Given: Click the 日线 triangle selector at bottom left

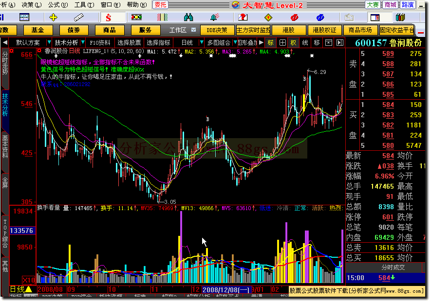Looking at the screenshot, I should pos(29,289).
